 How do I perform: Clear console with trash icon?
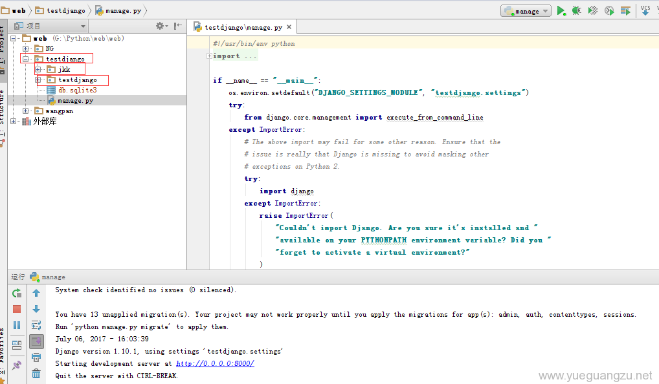(36, 374)
